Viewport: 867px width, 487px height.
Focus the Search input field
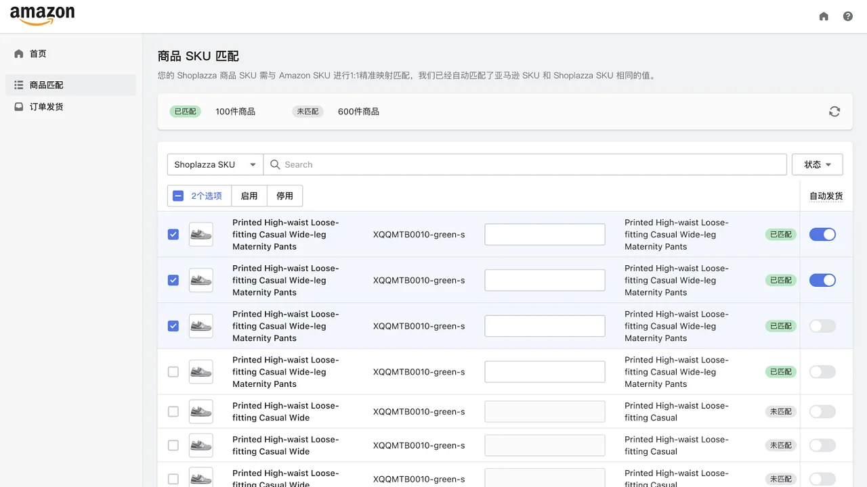coord(525,164)
